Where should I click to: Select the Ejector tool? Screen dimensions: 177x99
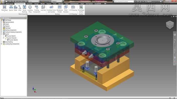tap(11, 8)
